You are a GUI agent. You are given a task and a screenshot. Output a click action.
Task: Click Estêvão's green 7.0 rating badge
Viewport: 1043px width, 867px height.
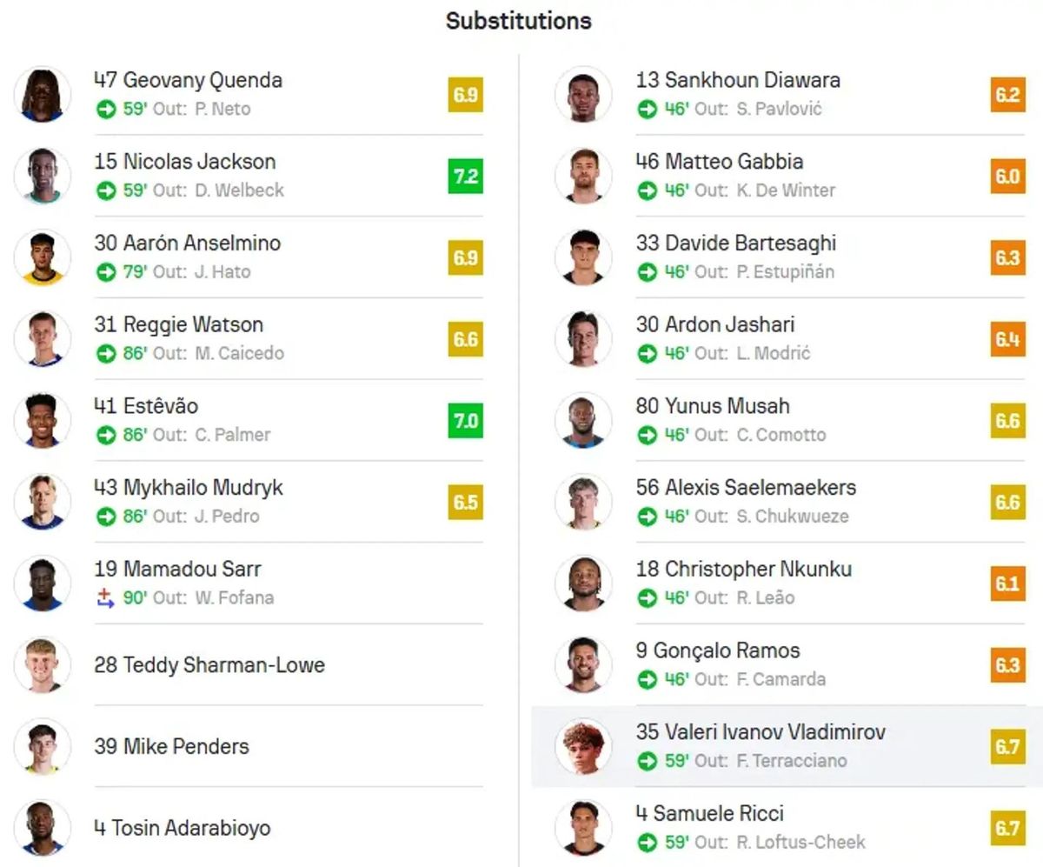coord(466,421)
